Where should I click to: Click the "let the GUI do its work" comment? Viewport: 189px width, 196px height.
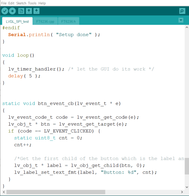click(x=111, y=69)
